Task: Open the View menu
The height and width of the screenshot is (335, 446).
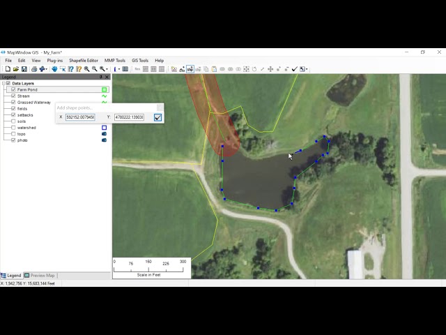Action: click(36, 61)
